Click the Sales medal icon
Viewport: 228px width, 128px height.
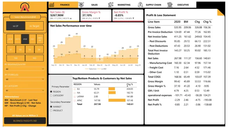tap(81, 5)
